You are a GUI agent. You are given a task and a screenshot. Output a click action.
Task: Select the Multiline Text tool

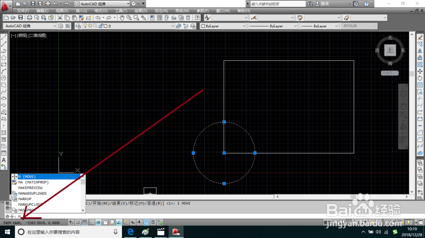tap(4, 160)
